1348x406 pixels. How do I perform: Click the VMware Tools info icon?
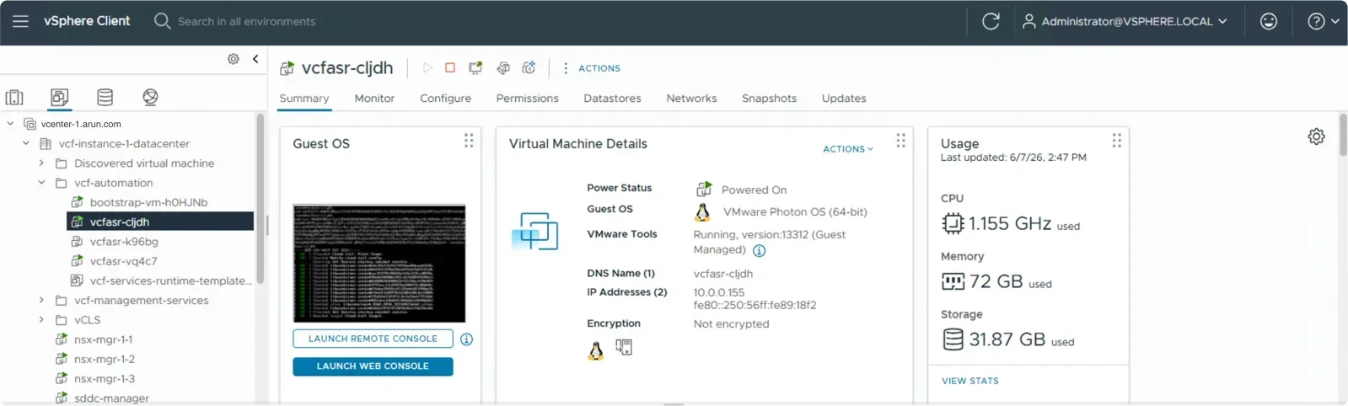click(759, 251)
